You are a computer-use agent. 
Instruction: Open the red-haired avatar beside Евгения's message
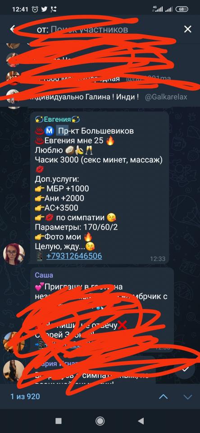click(x=14, y=254)
